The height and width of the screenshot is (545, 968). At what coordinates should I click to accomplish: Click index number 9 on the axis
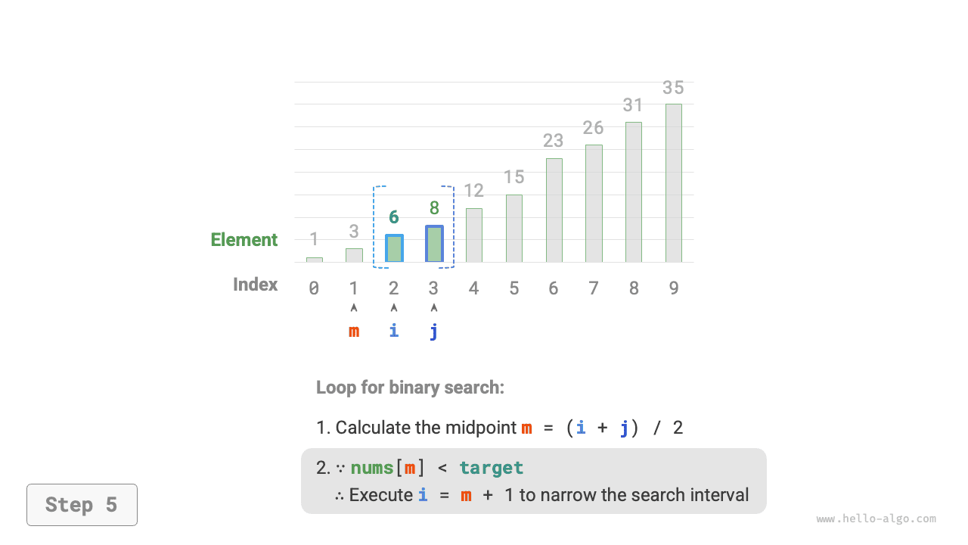pos(674,288)
